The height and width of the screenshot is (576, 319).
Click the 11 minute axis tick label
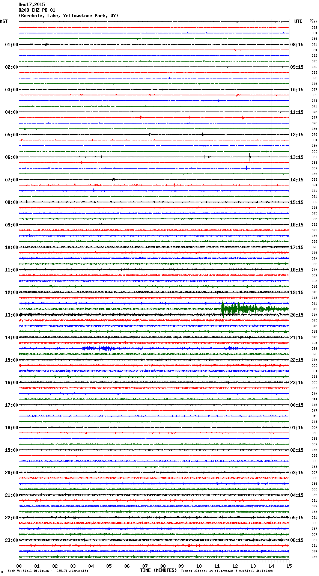coord(217,566)
